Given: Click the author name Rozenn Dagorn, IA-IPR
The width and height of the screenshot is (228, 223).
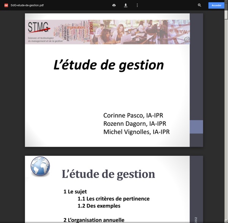Looking at the screenshot, I should click(x=135, y=123).
